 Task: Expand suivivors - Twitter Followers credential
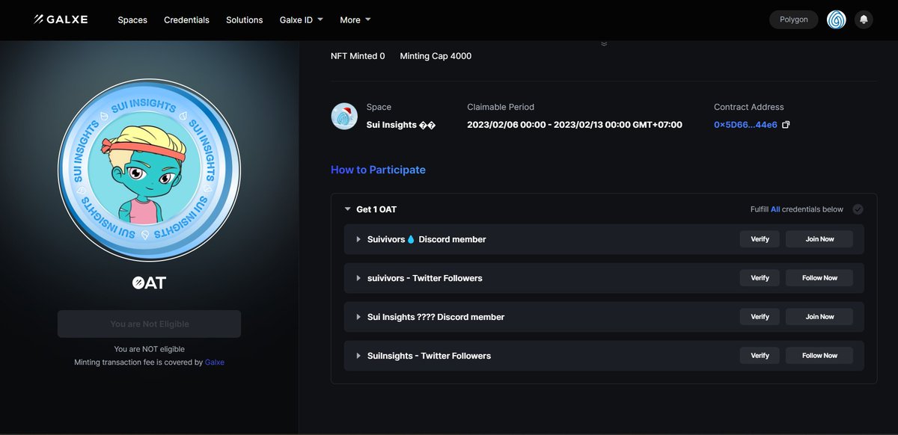pos(358,278)
